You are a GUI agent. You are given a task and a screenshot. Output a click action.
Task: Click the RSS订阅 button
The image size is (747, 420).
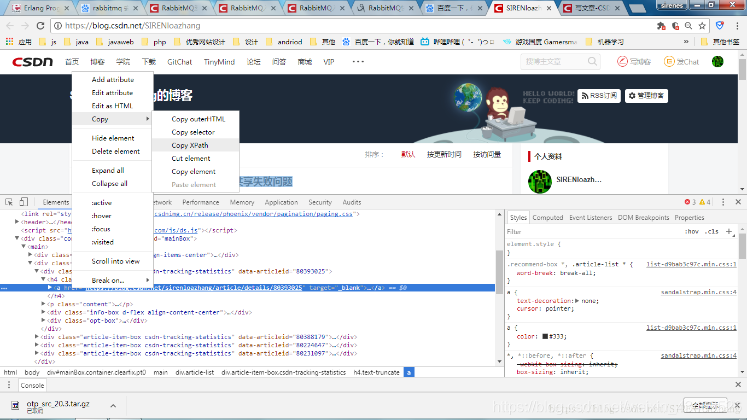[x=599, y=96]
